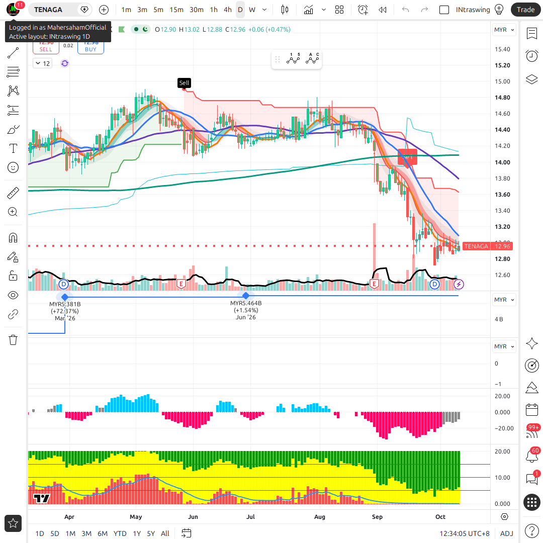
Task: Remove drawings with trash icon
Action: pyautogui.click(x=13, y=340)
